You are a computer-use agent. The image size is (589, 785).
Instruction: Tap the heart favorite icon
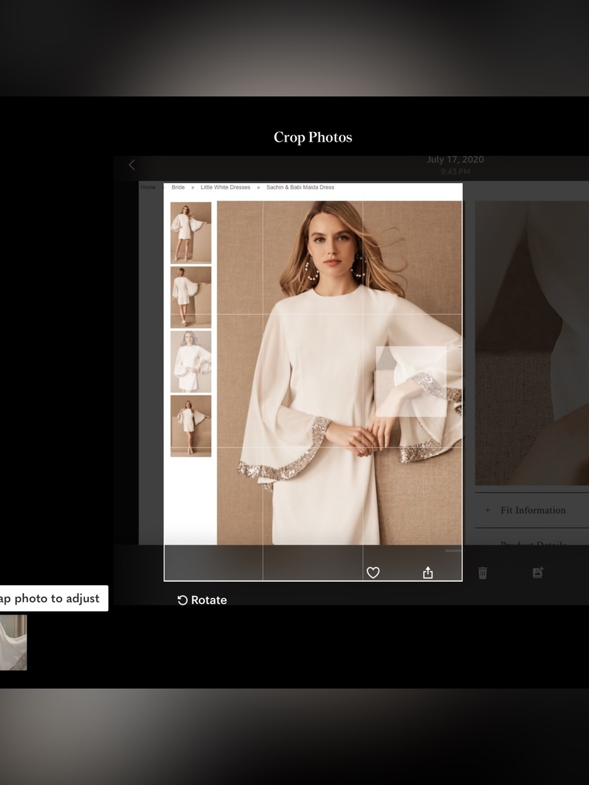[x=373, y=572]
